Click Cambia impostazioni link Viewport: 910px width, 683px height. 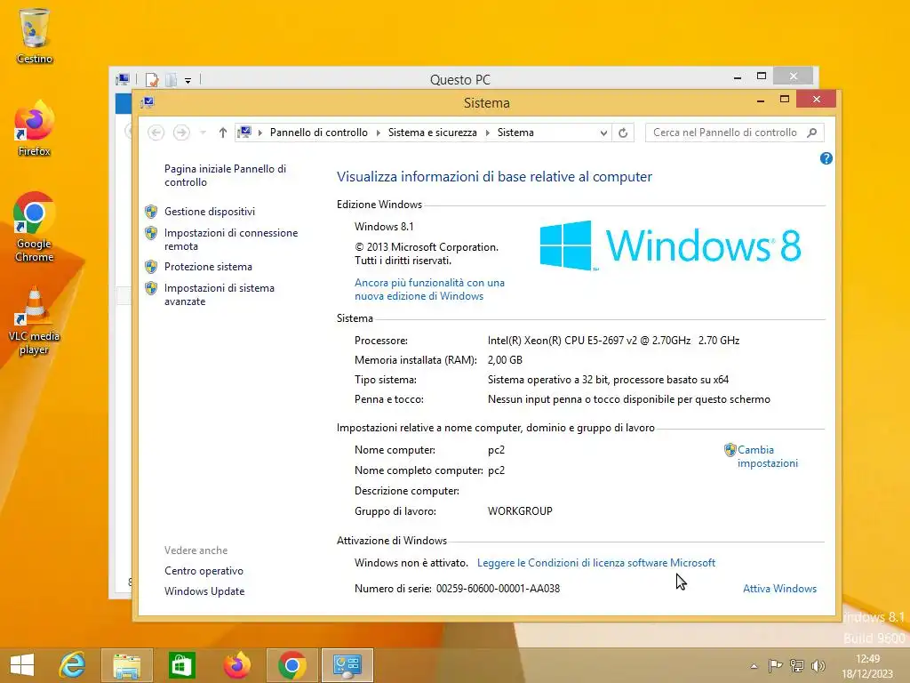pos(767,456)
